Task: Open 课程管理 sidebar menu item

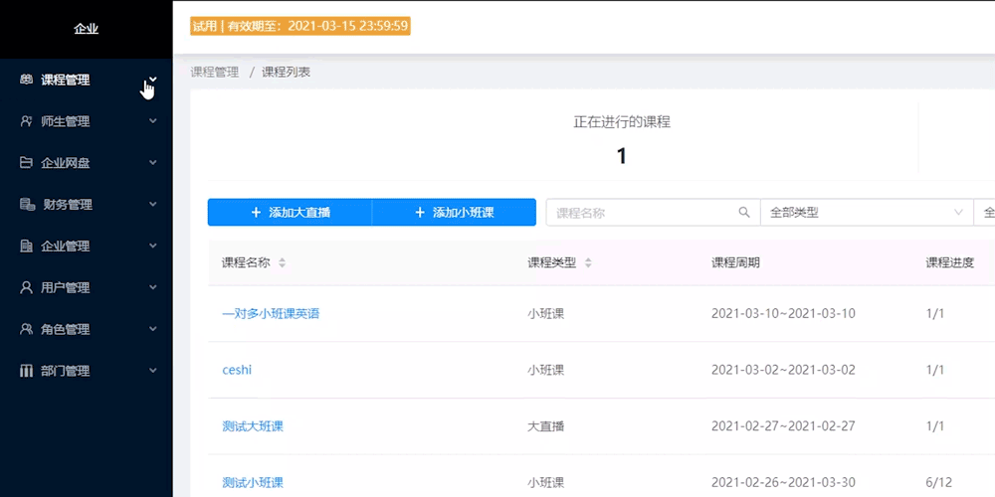Action: point(87,80)
